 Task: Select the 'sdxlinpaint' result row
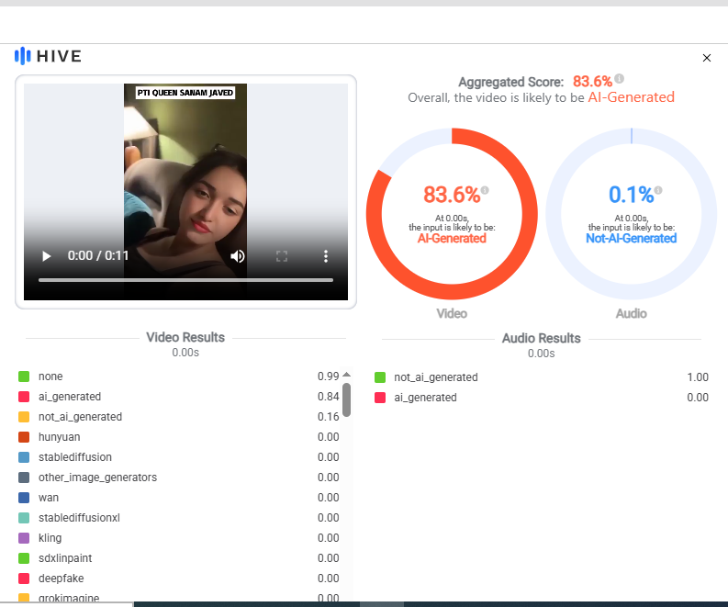[x=179, y=558]
